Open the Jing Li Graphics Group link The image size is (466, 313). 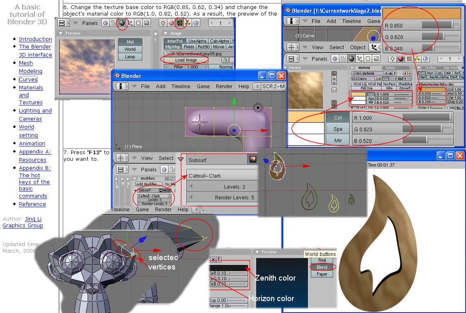point(23,222)
